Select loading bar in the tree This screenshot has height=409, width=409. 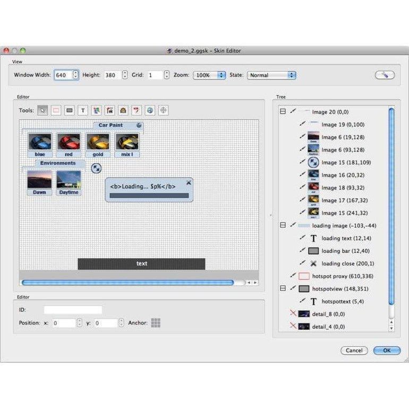(345, 251)
